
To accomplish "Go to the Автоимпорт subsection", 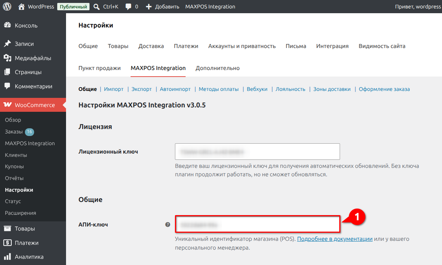I will point(175,89).
